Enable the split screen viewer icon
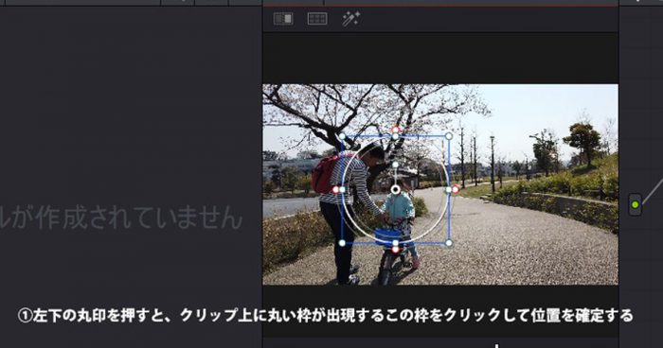The width and height of the screenshot is (663, 348). click(x=317, y=19)
